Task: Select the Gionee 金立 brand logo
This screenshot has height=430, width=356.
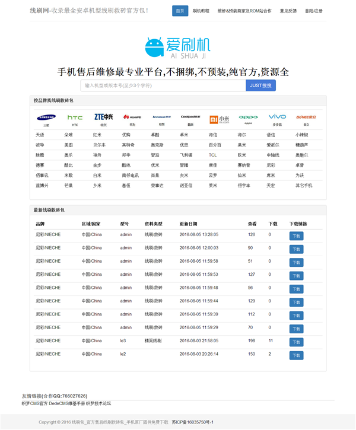Action: click(x=306, y=117)
